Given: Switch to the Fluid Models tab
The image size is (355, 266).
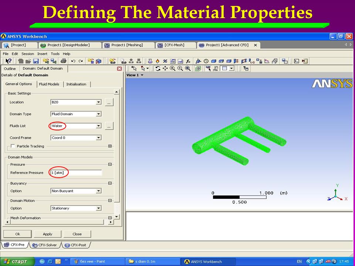Looking at the screenshot, I should [x=49, y=84].
